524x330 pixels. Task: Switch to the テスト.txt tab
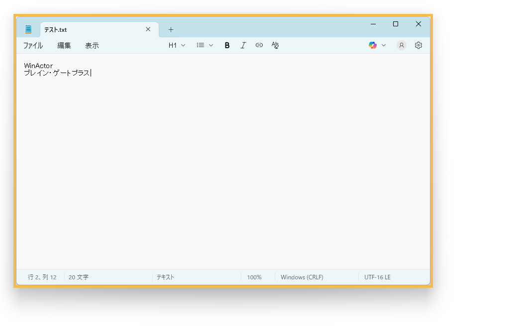click(x=99, y=30)
